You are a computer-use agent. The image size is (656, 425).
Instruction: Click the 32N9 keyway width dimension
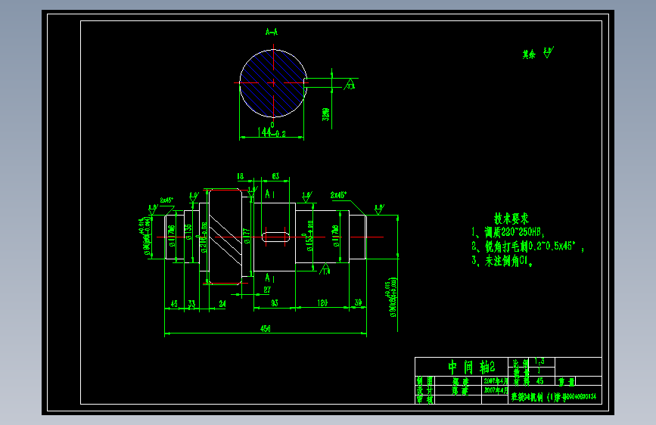tap(326, 115)
